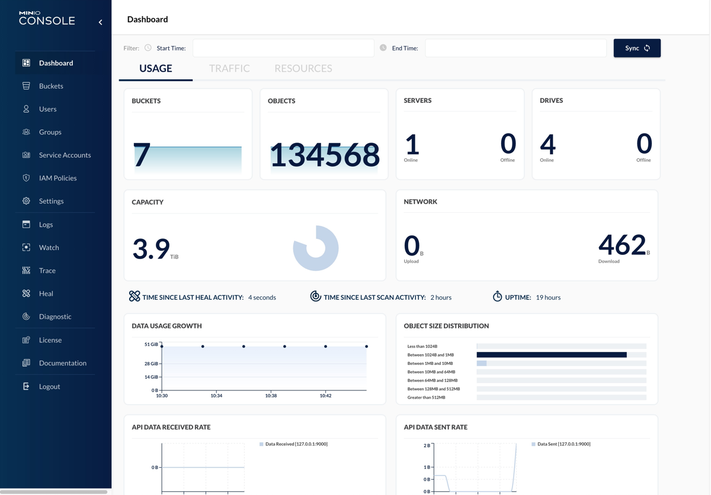This screenshot has height=495, width=711.
Task: Click the 'Object Size Distribution' heading
Action: pyautogui.click(x=446, y=326)
